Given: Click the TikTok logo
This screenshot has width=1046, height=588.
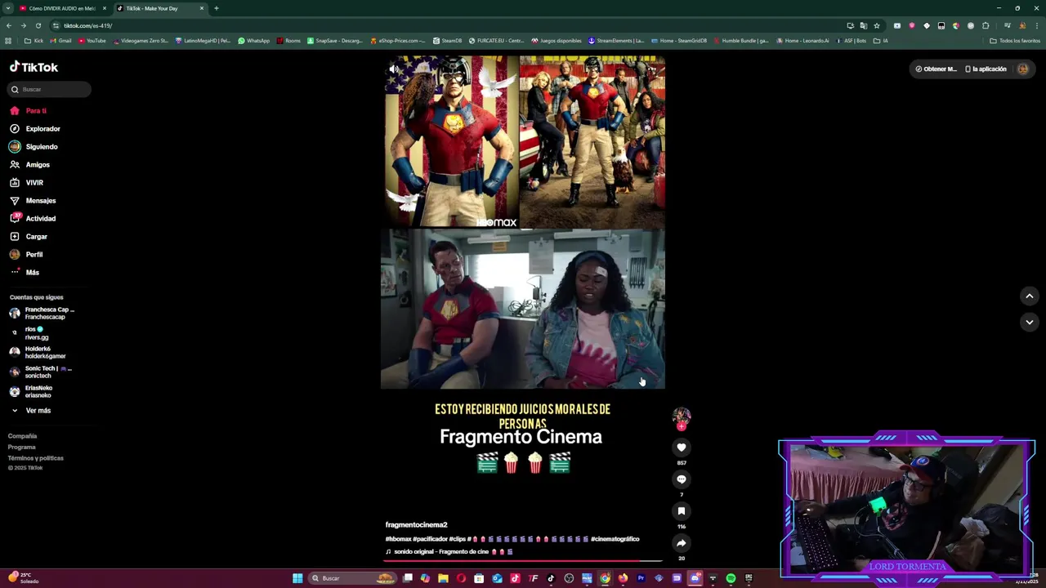Looking at the screenshot, I should coord(34,67).
